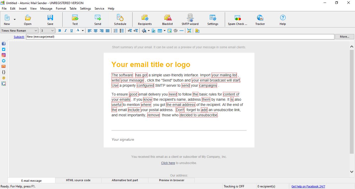Click the yellow document icon
The width and height of the screenshot is (355, 189).
197,31
